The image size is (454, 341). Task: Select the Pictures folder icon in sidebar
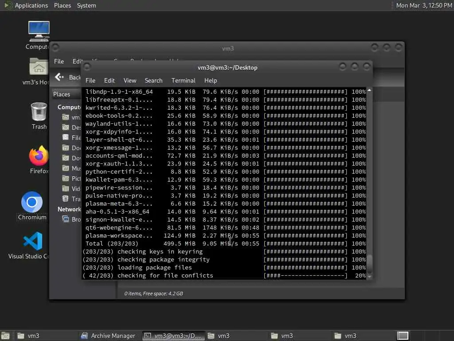66,178
